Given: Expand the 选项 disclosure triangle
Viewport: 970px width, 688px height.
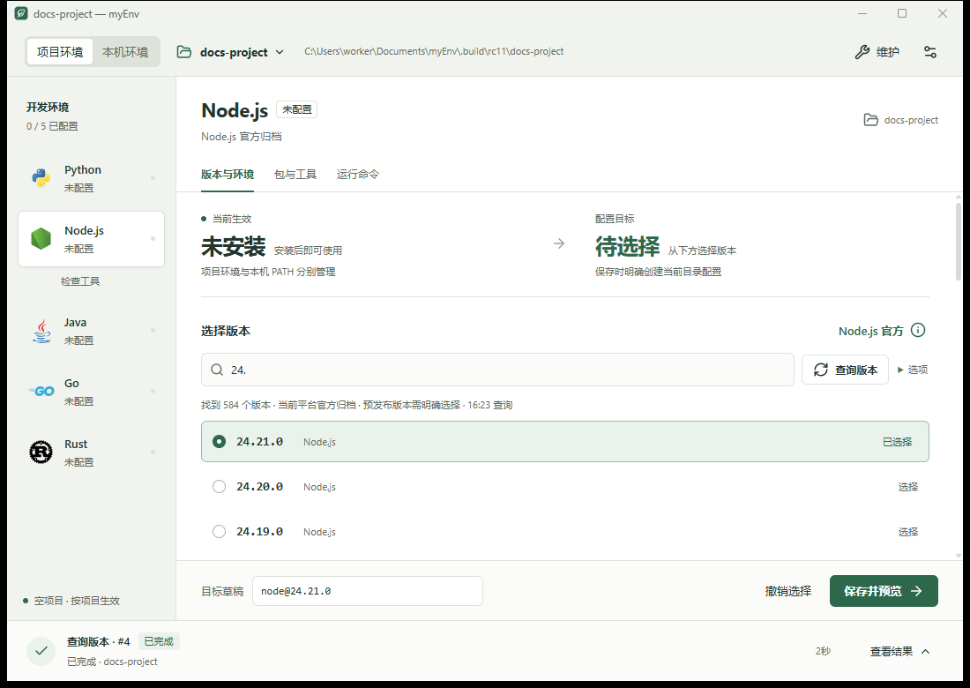Looking at the screenshot, I should pos(900,370).
